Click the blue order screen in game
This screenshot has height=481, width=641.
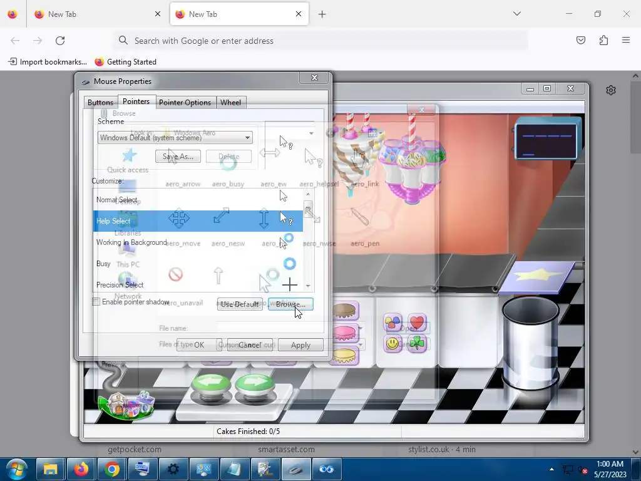point(548,140)
